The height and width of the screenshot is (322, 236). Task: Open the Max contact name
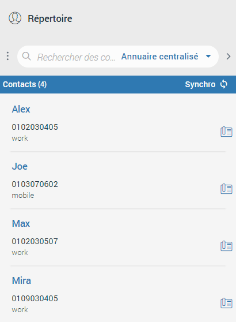click(x=21, y=223)
